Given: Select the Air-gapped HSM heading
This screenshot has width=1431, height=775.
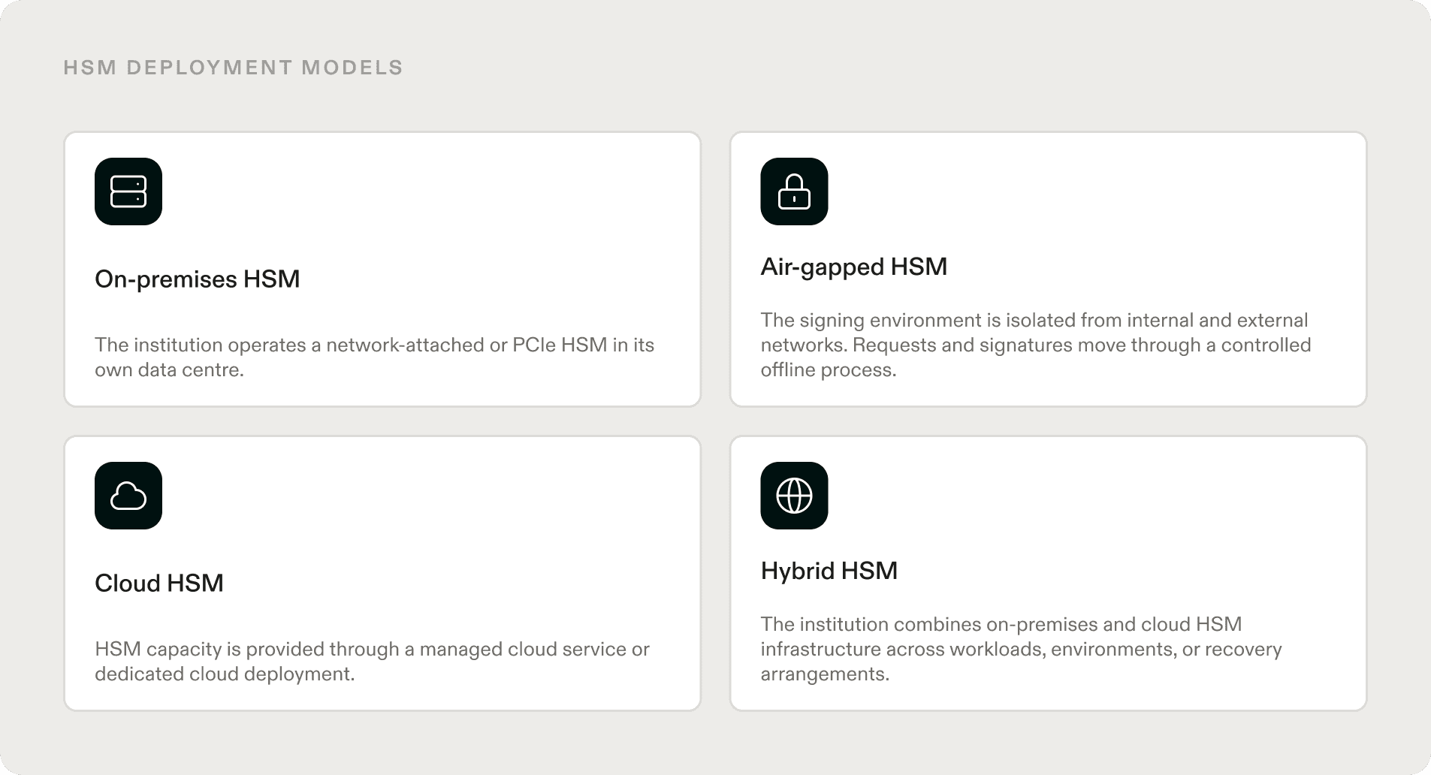Looking at the screenshot, I should 854,267.
